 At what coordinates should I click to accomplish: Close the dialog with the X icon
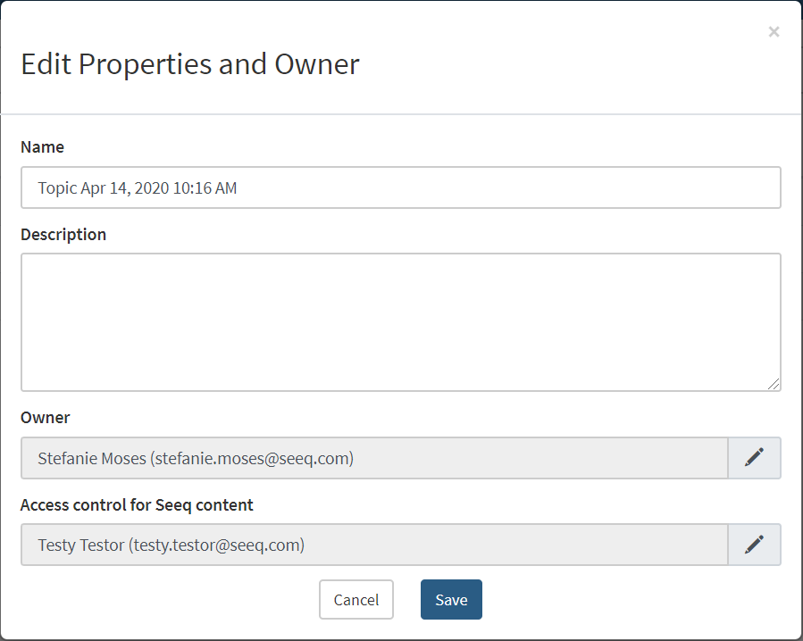[x=774, y=32]
